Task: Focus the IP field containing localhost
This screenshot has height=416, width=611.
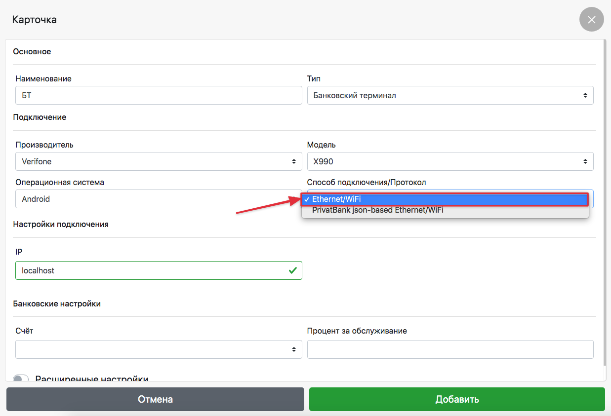Action: coord(148,270)
